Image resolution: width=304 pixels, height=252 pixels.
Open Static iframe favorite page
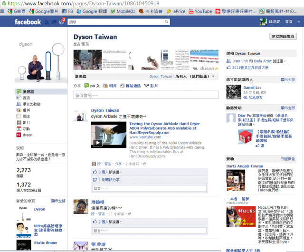46,242
